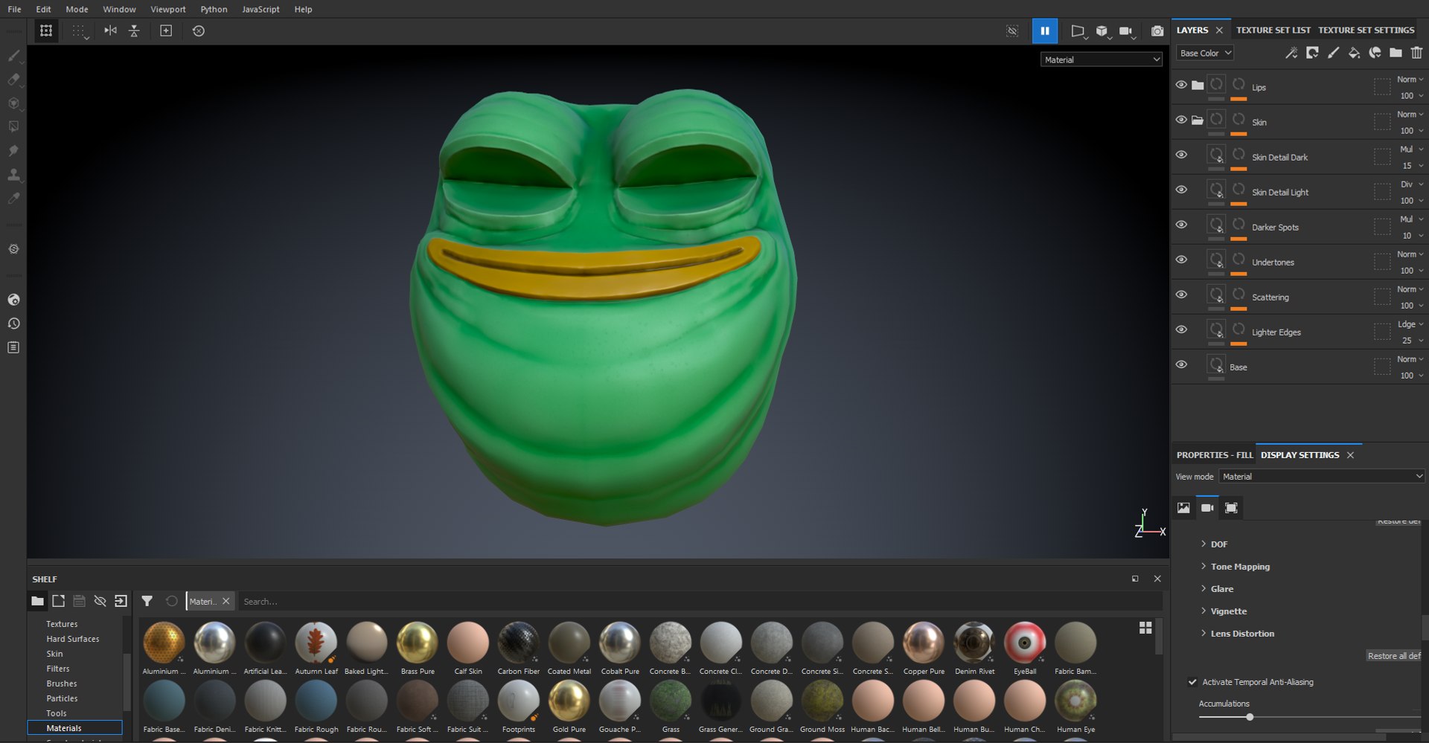Add a fill layer icon in Layers panel
Viewport: 1429px width, 743px height.
[1354, 53]
